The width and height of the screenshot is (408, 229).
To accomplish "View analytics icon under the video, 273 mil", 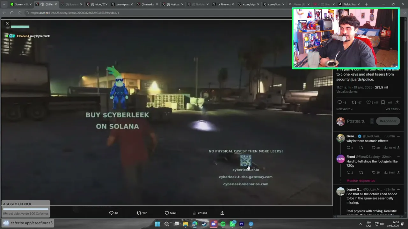I will pyautogui.click(x=194, y=213).
